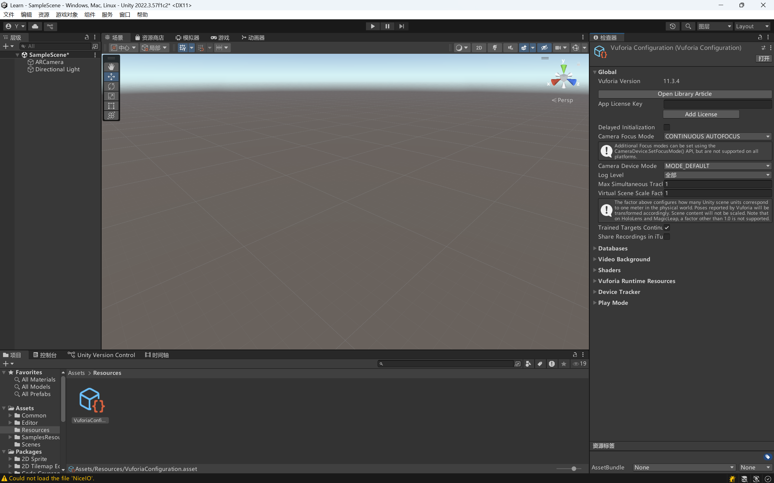
Task: Select the Hand view tool
Action: coord(111,67)
